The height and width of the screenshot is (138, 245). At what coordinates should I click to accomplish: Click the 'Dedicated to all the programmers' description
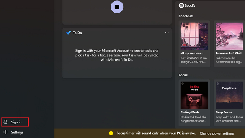(x=193, y=119)
